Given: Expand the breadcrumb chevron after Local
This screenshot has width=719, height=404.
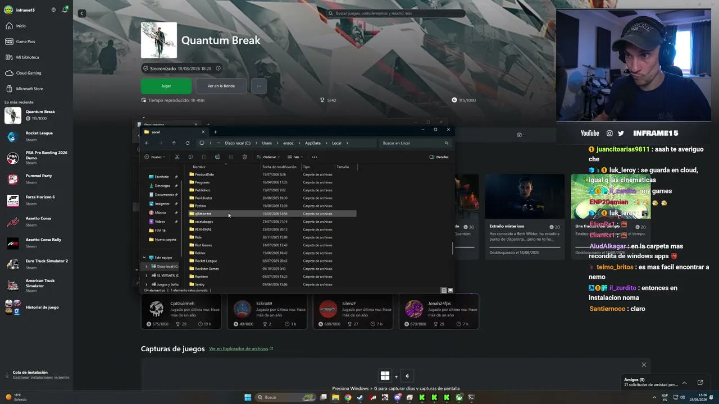Looking at the screenshot, I should (348, 143).
